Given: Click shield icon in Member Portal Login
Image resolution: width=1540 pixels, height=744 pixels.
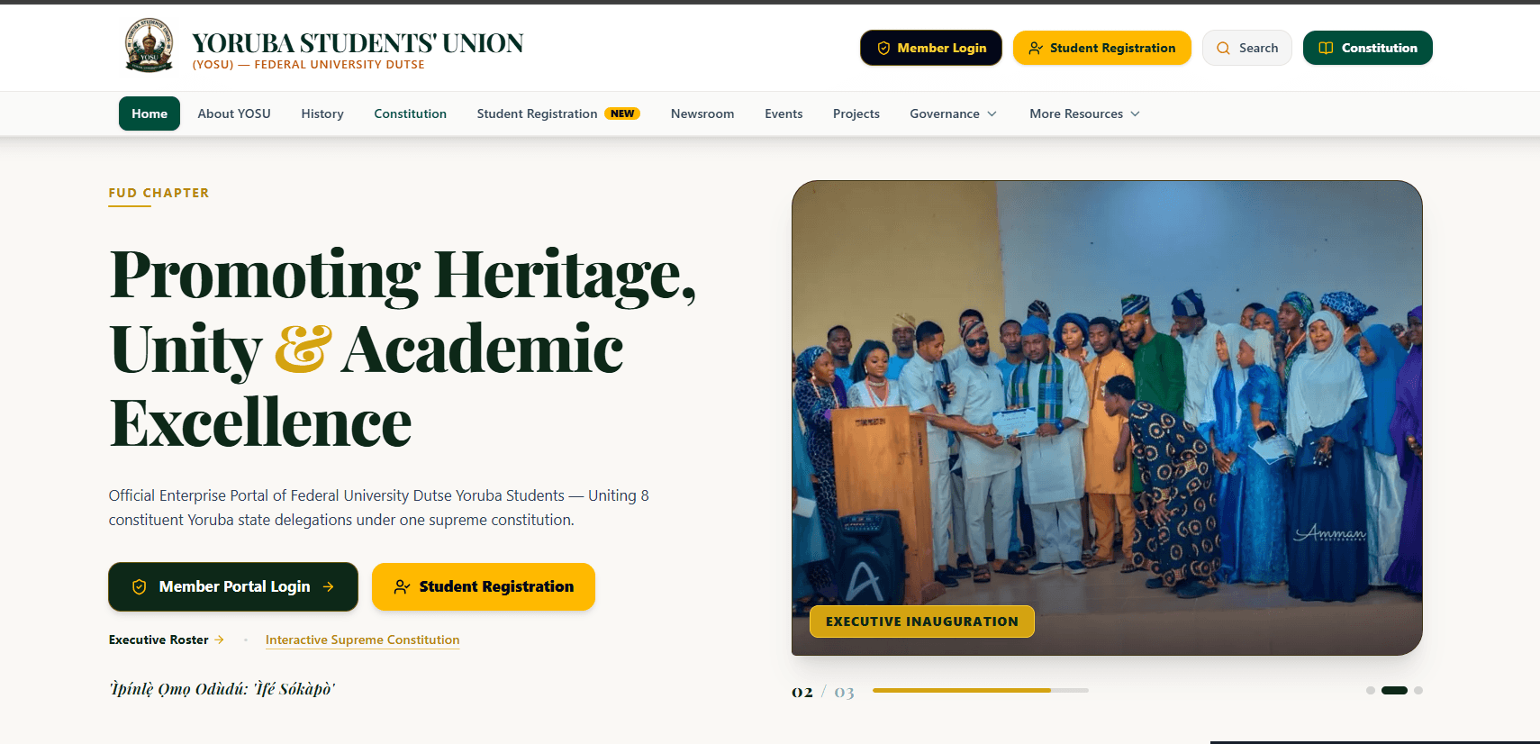Looking at the screenshot, I should click(139, 587).
